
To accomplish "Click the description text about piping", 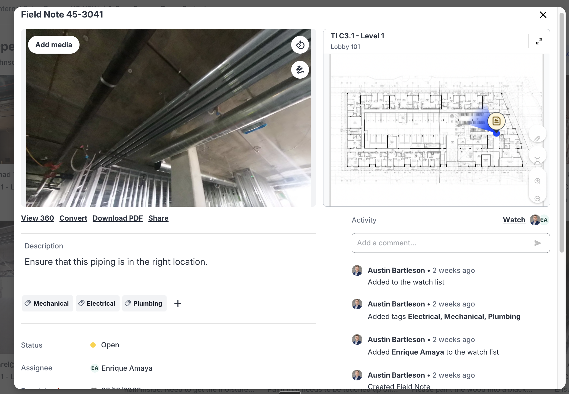I will coord(116,262).
